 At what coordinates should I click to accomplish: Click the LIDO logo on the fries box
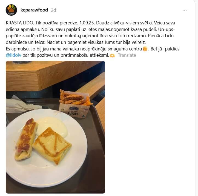[74, 109]
